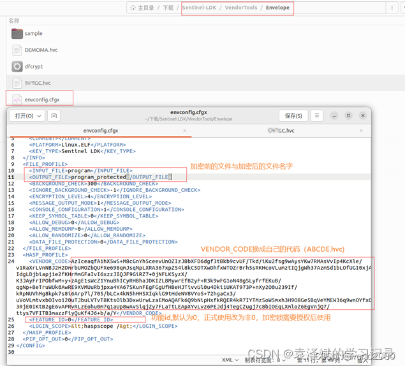405x366 pixels.
Task: Click the DATA_FILE_PROTECTION line
Action: click(103, 242)
